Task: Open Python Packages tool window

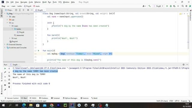Action: coord(70,98)
